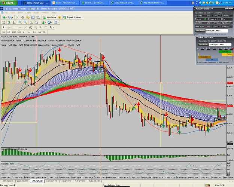
Task: Select the vertical line drawing tool
Action: [15, 27]
